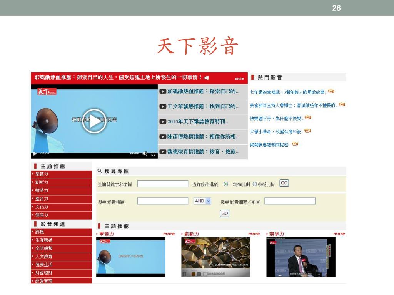The image size is (394, 295).
Task: Click the play icon beside 魏德聖真情推薦 playlist item
Action: point(163,152)
